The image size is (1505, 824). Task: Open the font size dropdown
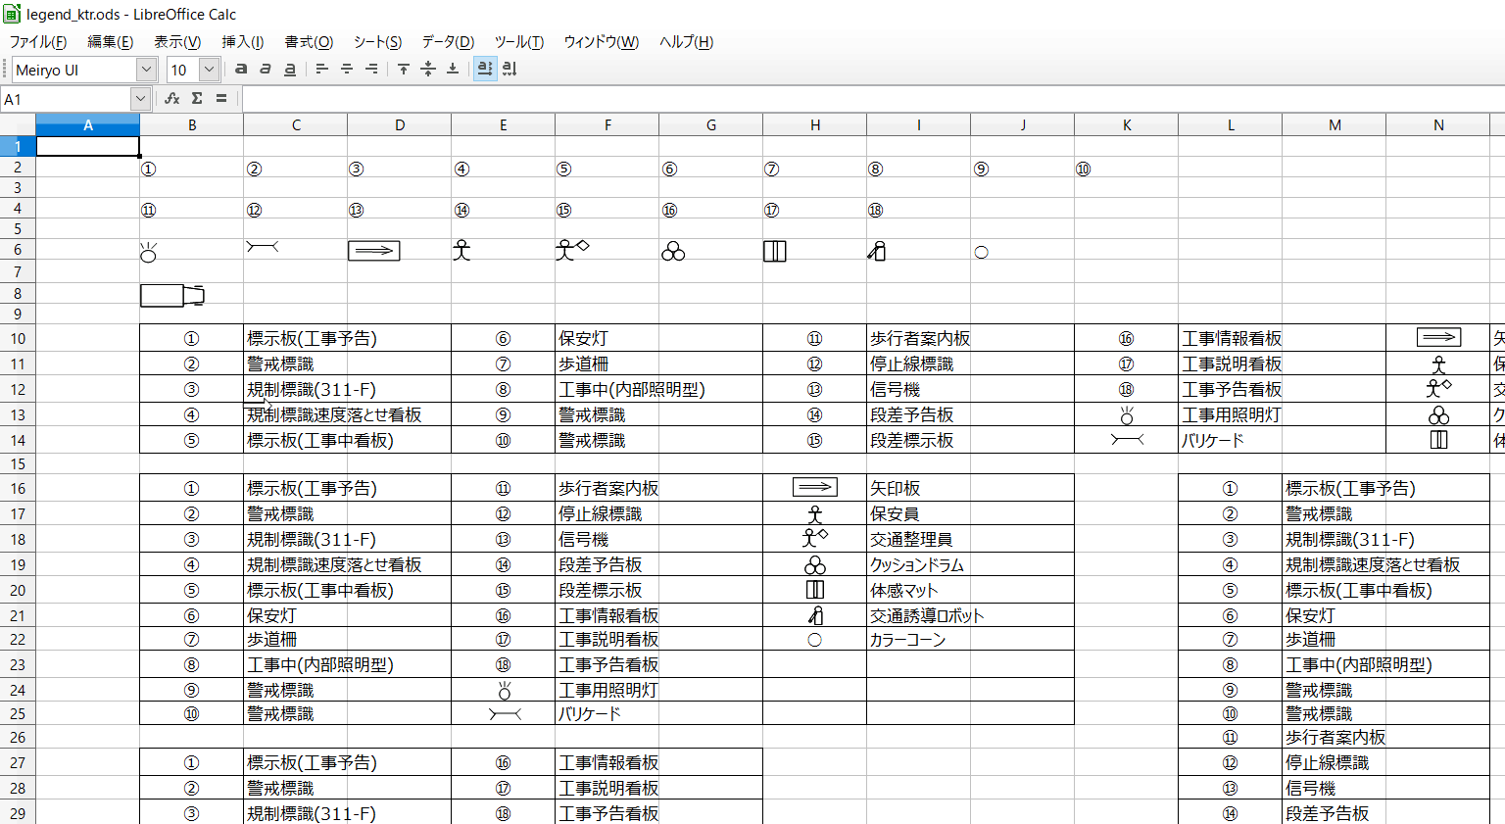pos(209,70)
